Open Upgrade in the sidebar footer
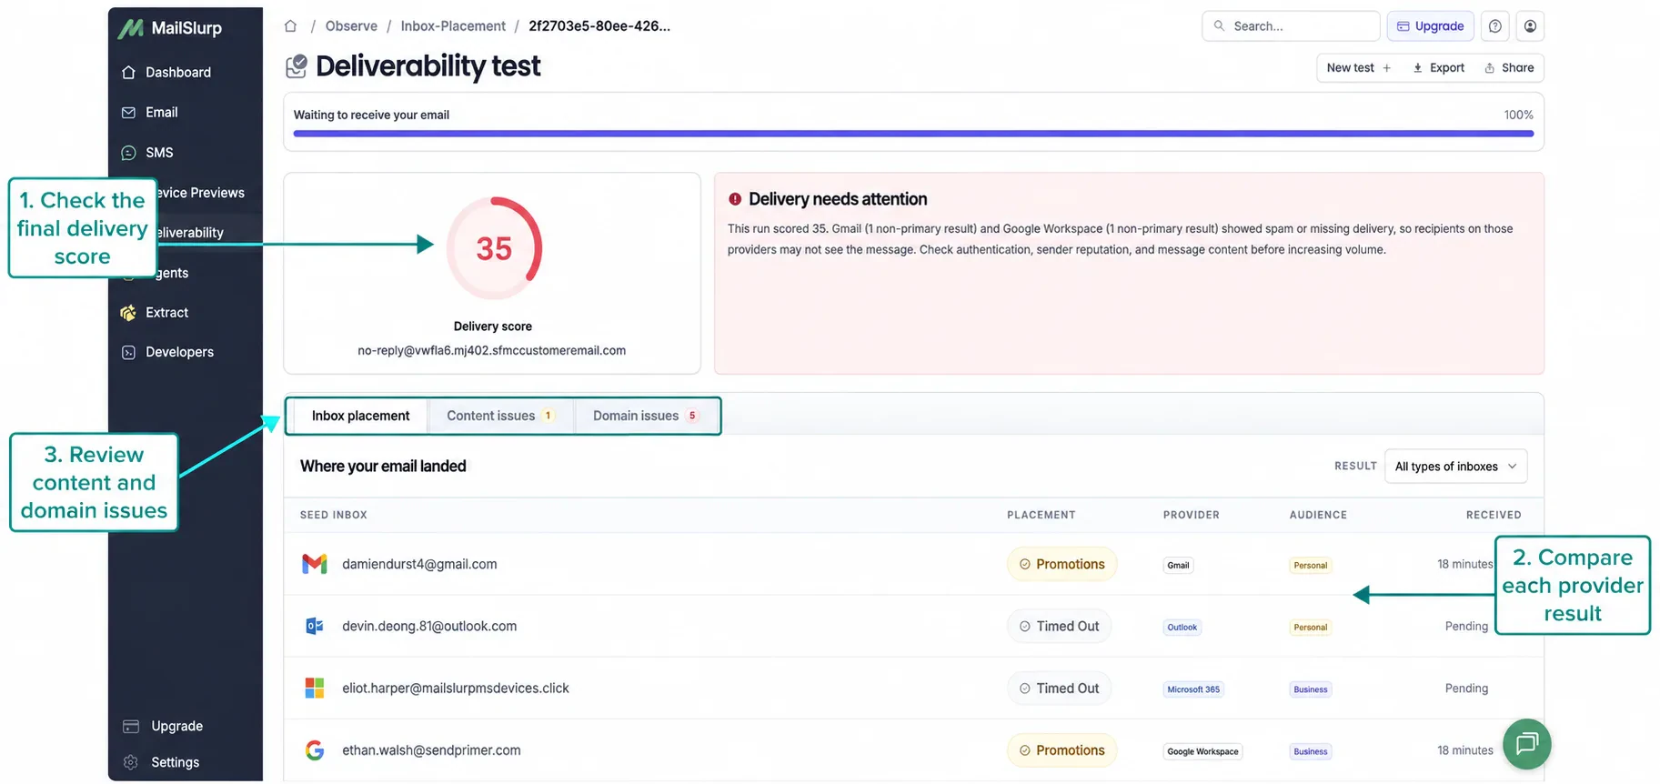This screenshot has width=1660, height=784. click(176, 727)
